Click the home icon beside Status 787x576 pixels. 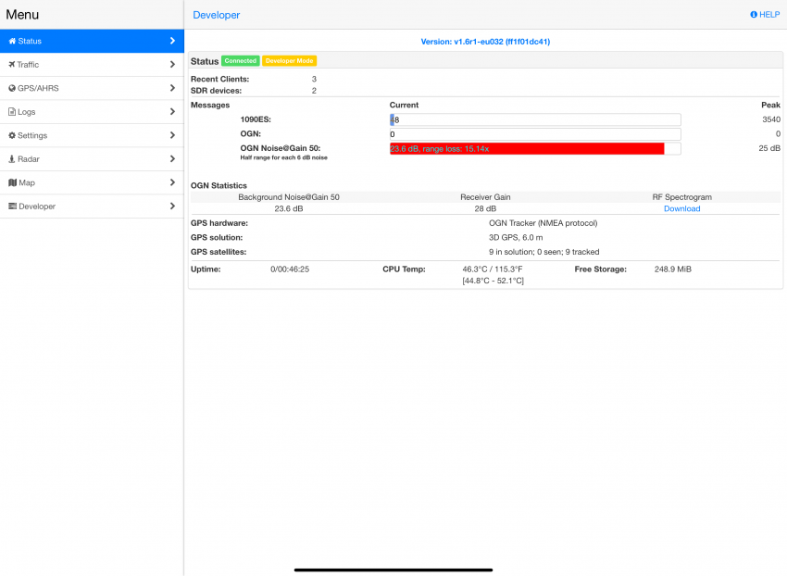tap(12, 42)
